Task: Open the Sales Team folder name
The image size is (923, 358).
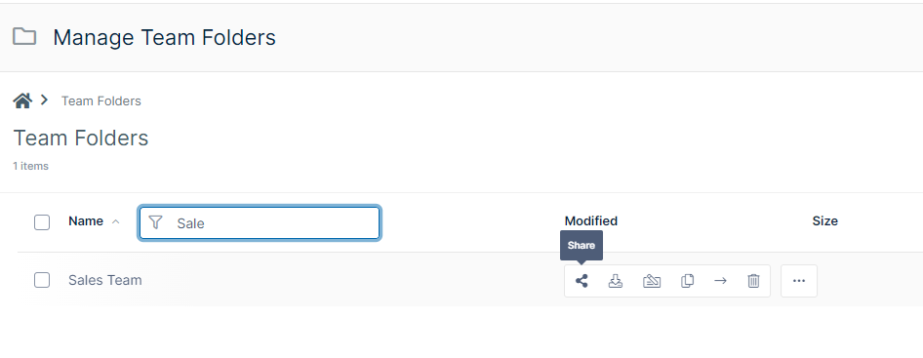Action: (104, 280)
